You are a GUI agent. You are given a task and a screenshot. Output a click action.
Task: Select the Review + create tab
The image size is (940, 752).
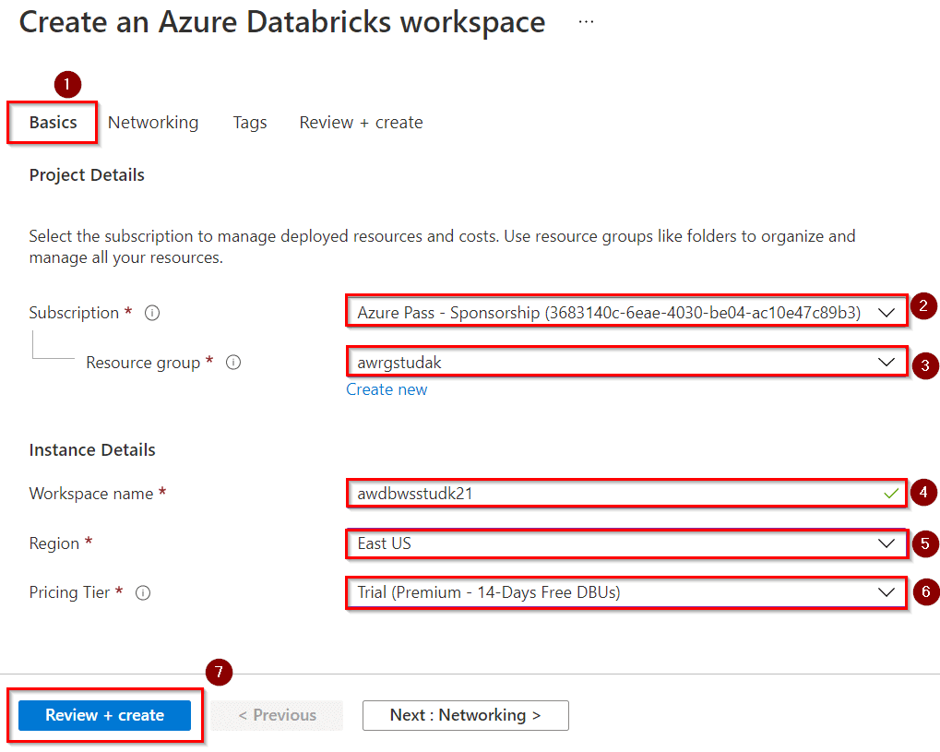coord(360,122)
